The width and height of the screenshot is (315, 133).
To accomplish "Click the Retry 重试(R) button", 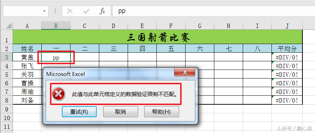I will click(79, 112).
